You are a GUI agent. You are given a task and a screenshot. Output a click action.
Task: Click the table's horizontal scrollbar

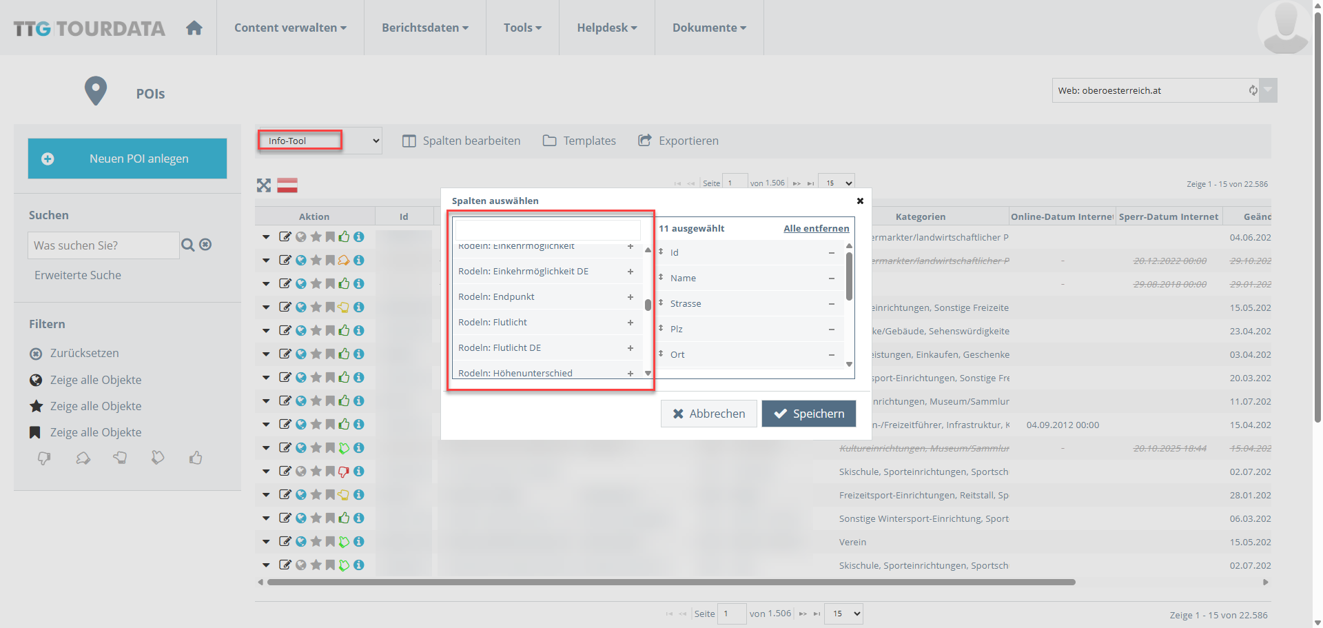(x=671, y=583)
